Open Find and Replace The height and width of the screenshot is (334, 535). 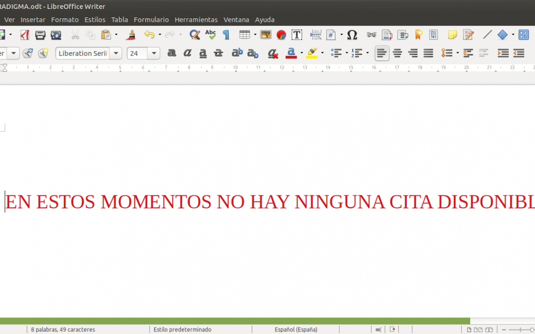194,35
